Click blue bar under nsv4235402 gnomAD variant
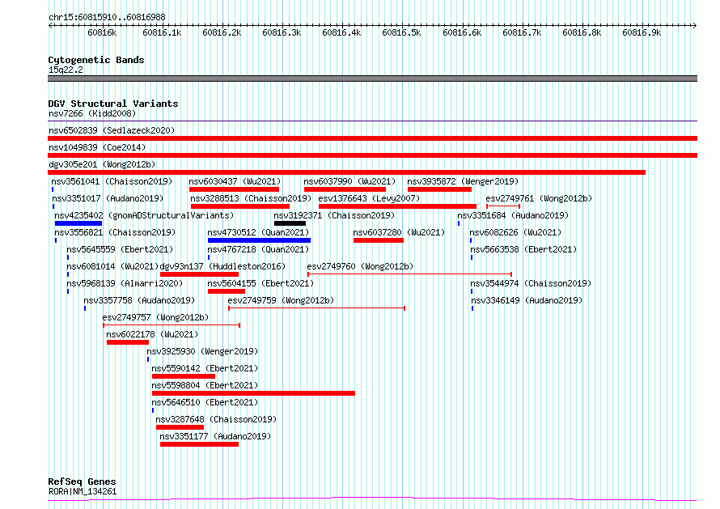Viewport: 720px width, 509px height. pyautogui.click(x=78, y=223)
